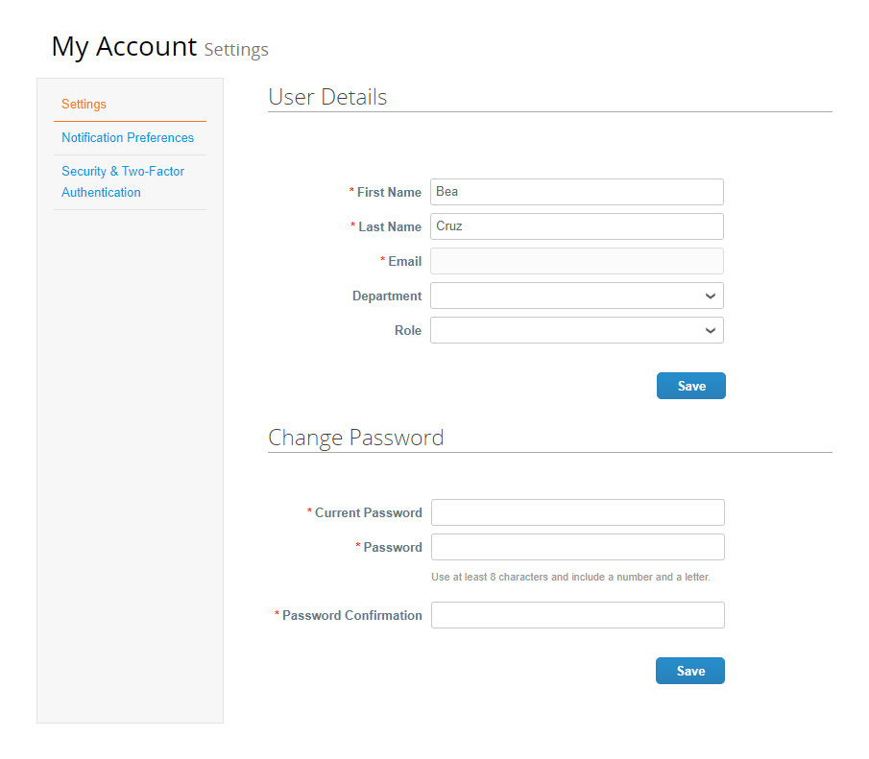Focus the new Password field
Screen dimensions: 869x759
pos(577,547)
